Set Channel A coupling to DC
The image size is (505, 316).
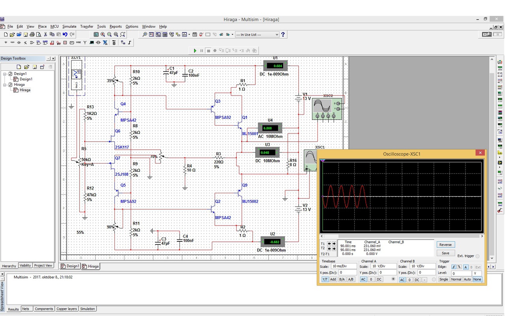click(x=379, y=279)
